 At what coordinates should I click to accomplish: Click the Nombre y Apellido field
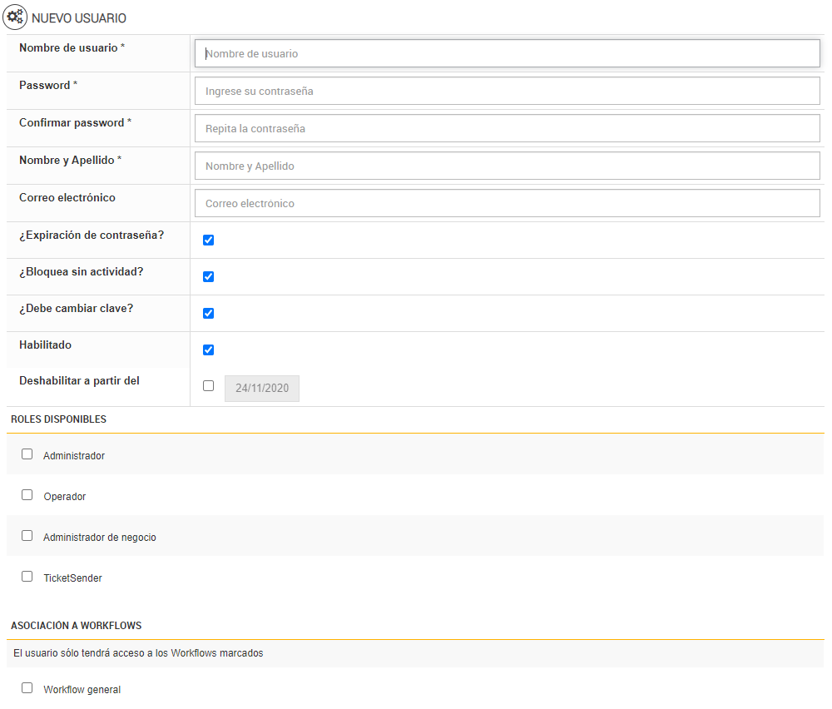coord(507,166)
